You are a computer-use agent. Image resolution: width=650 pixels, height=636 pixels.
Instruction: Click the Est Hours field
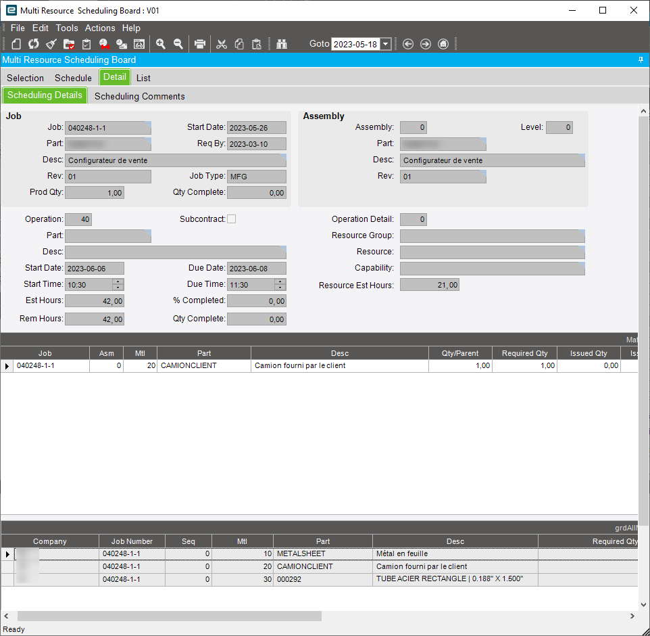click(x=95, y=301)
